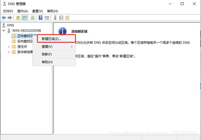This screenshot has width=201, height=140.
Task: Click the folder icon of 正向查找区域
Action: 13,36
